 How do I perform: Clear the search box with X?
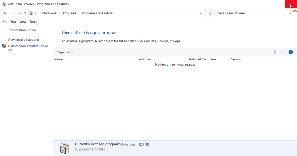point(290,13)
